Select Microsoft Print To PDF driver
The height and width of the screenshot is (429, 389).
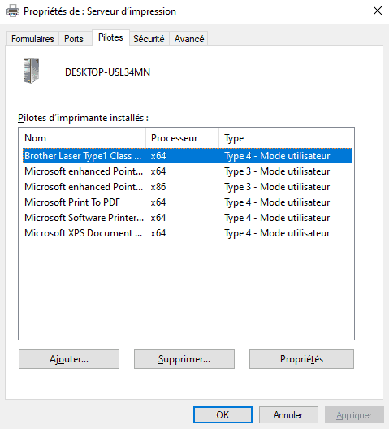coord(188,202)
